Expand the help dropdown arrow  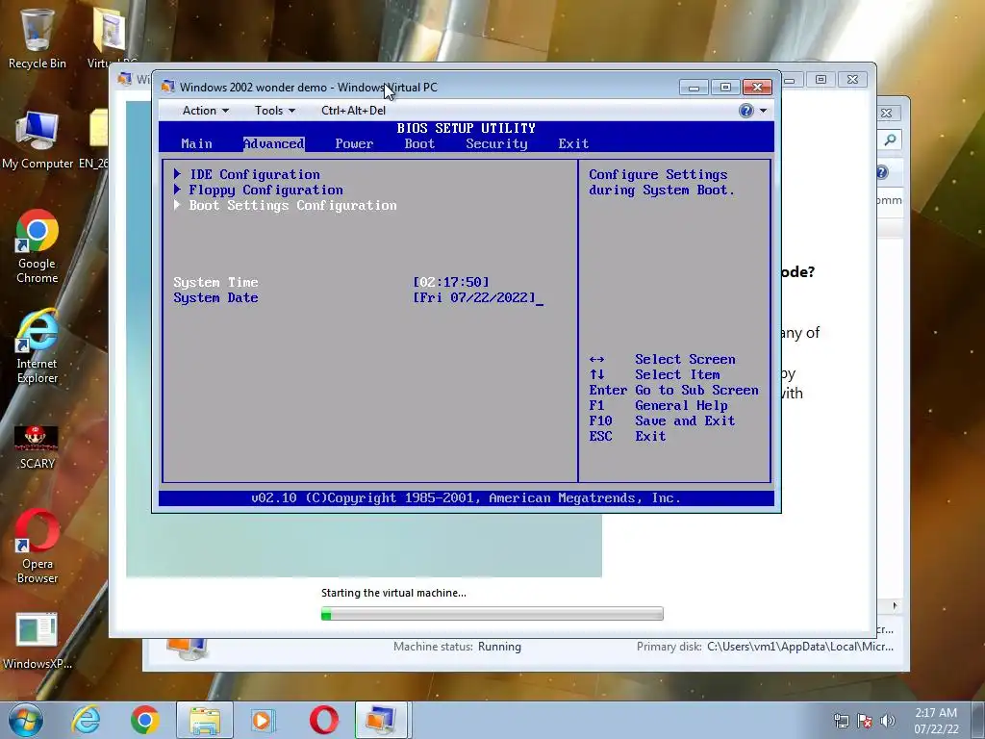(x=763, y=111)
